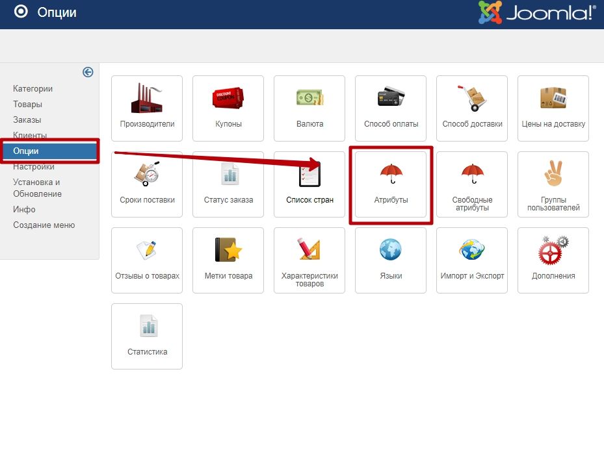Open the Группы пользователей hand icon

tap(553, 173)
